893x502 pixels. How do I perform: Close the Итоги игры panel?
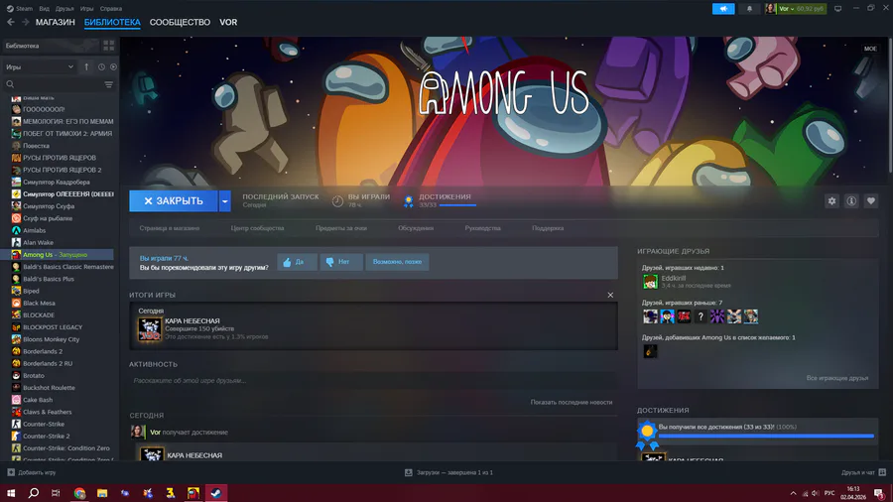tap(610, 295)
